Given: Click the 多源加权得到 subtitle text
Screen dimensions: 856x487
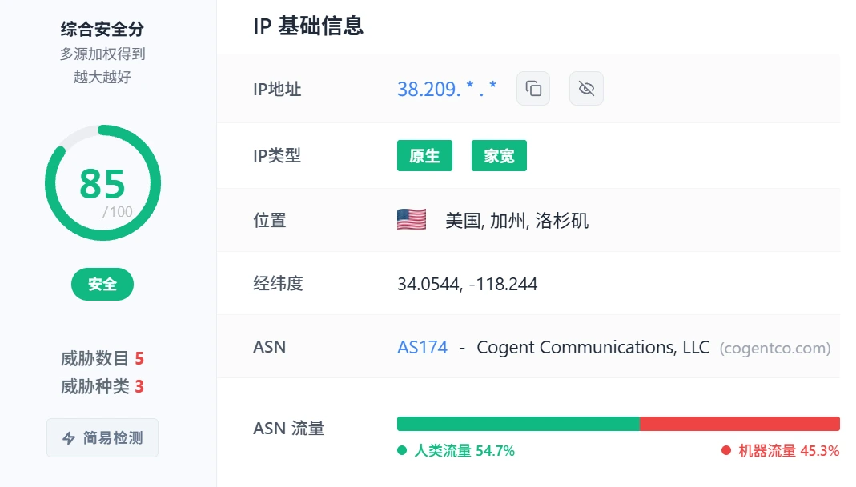Looking at the screenshot, I should click(x=102, y=54).
